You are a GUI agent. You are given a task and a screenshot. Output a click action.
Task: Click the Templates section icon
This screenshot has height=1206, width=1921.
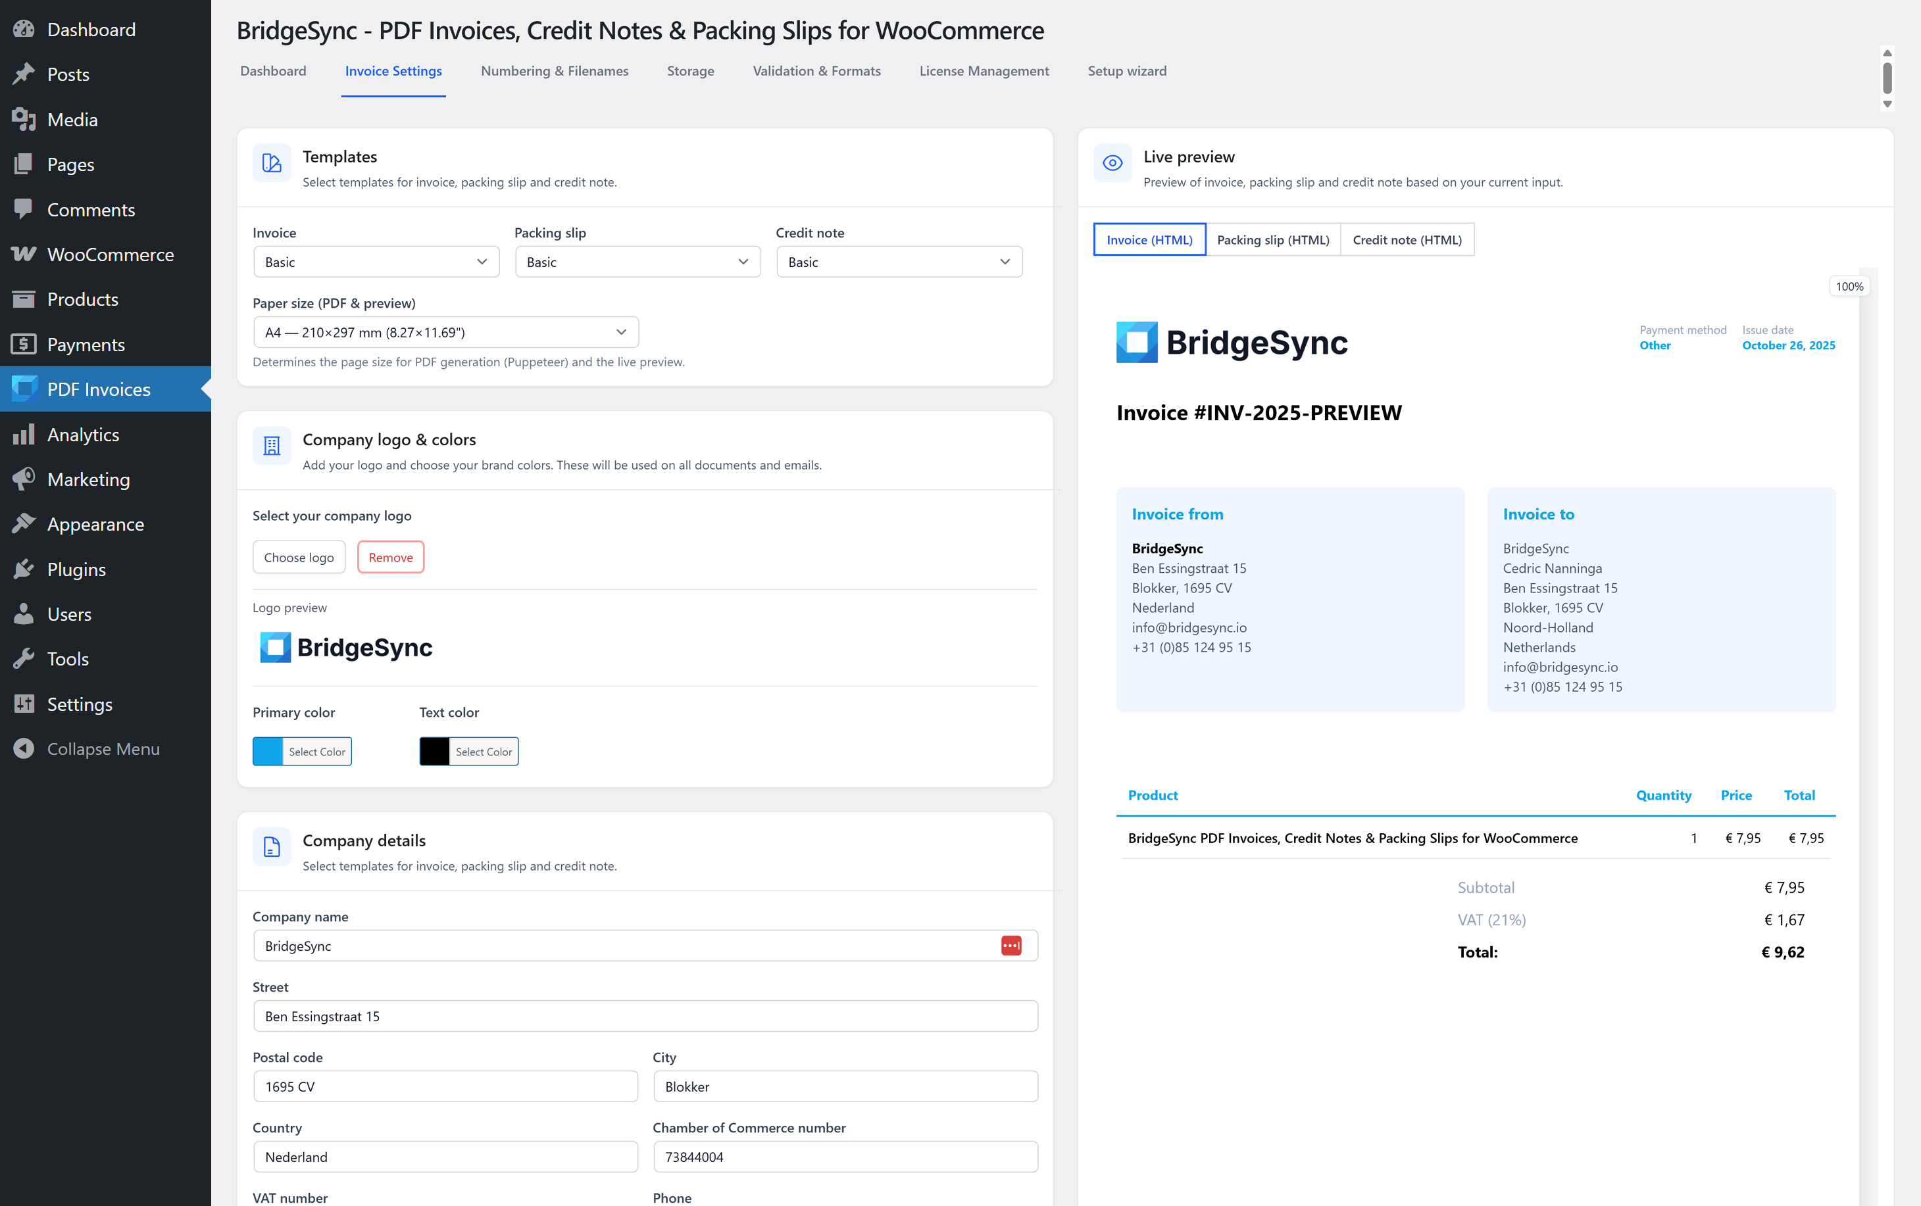click(272, 164)
